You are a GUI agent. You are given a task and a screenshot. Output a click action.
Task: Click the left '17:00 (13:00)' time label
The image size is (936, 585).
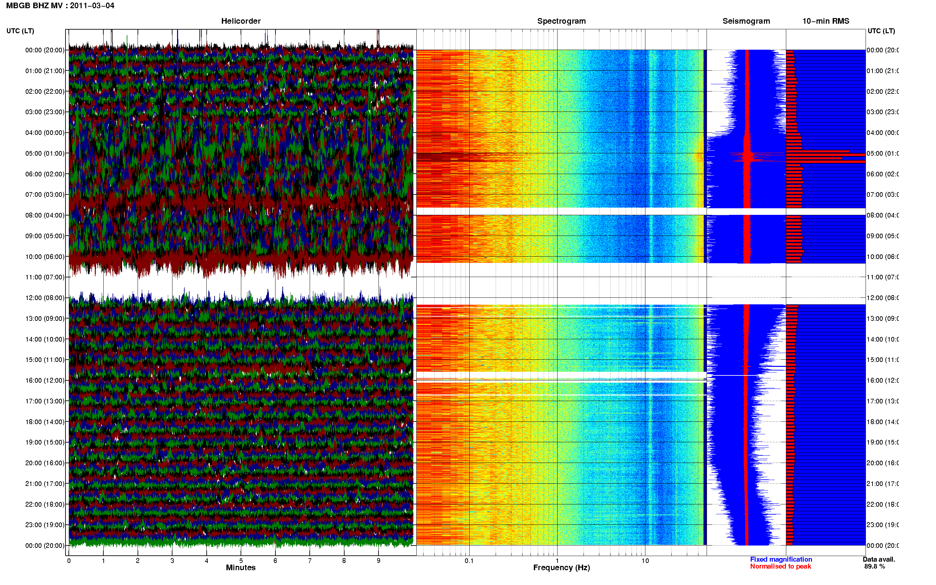[45, 401]
